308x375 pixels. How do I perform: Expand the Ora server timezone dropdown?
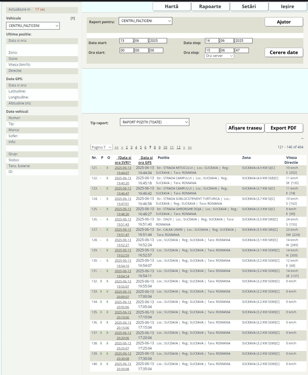219,56
